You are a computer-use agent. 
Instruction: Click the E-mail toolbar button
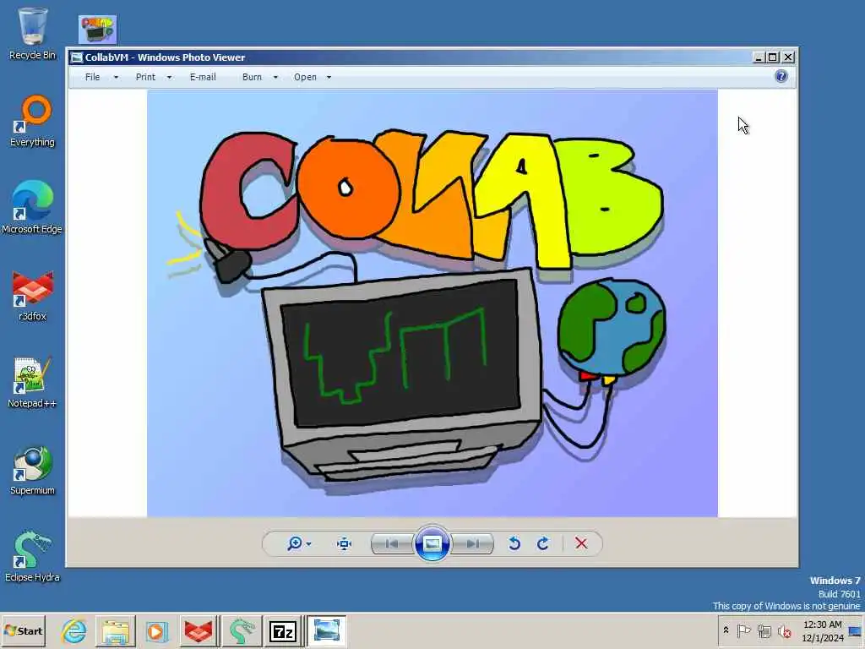pyautogui.click(x=203, y=77)
